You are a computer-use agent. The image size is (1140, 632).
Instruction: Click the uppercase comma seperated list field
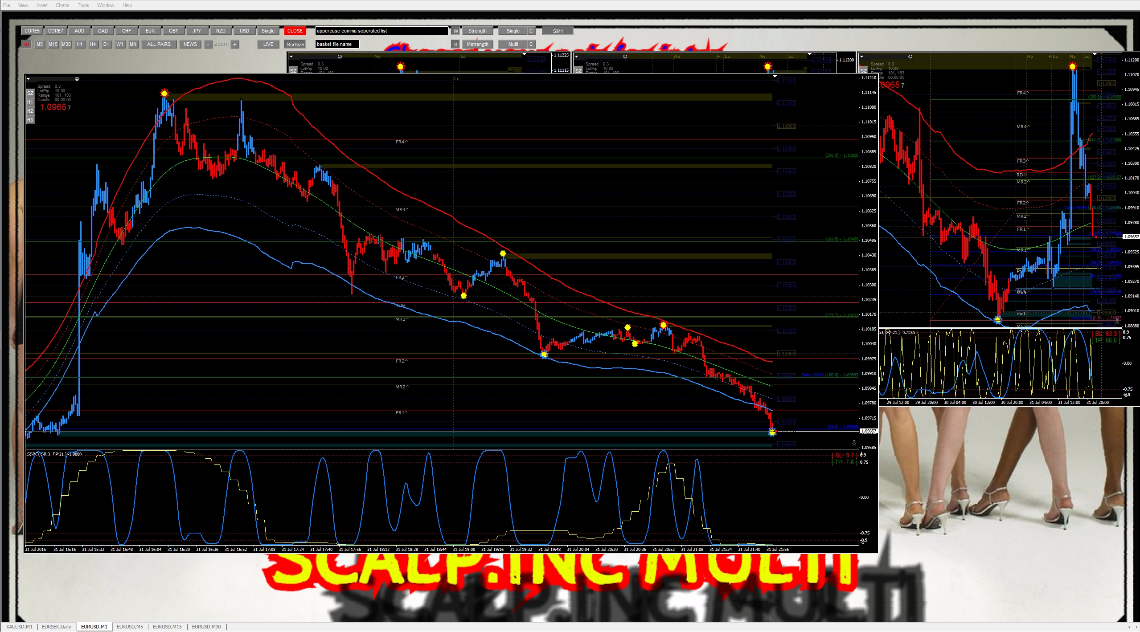pos(382,31)
